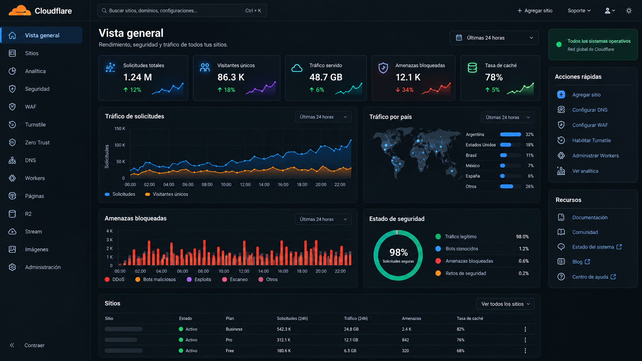Screen dimensions: 642x361
Task: Click the Turnstile sidebar icon
Action: pyautogui.click(x=12, y=125)
